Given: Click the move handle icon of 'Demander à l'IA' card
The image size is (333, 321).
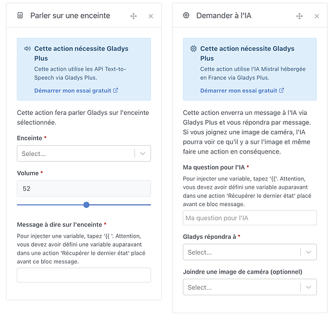Looking at the screenshot, I should pos(300,16).
